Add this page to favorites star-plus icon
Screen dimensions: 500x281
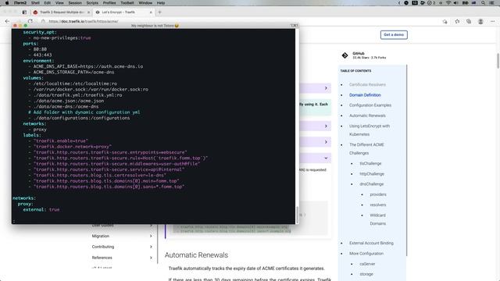click(x=445, y=21)
